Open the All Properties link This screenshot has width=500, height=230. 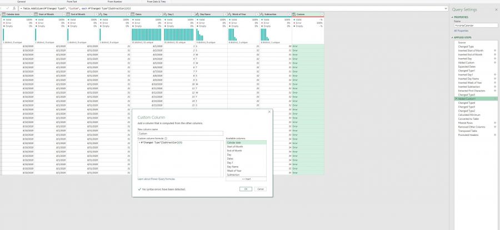461,31
